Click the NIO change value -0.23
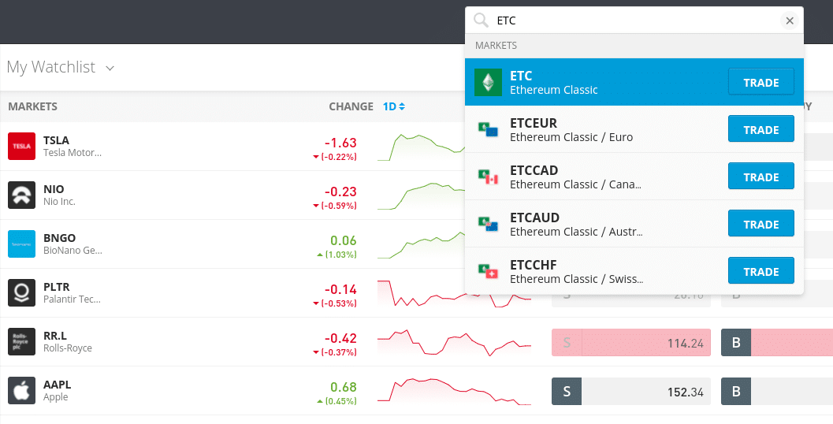The height and width of the screenshot is (424, 833). (340, 192)
